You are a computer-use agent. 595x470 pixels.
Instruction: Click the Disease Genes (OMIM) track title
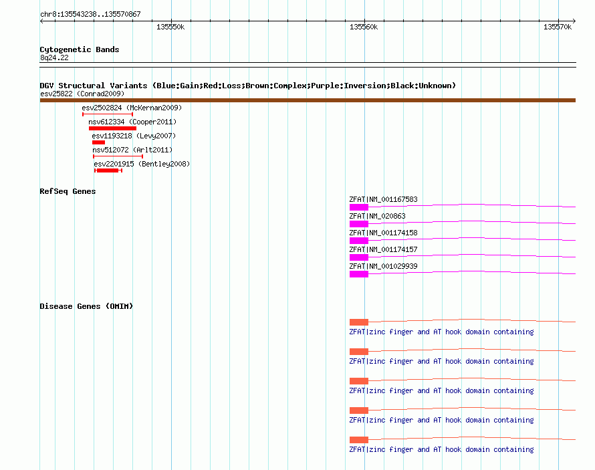coord(86,306)
